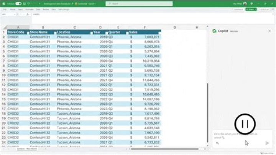Expand the Name Box dropdown

[x=15, y=14]
